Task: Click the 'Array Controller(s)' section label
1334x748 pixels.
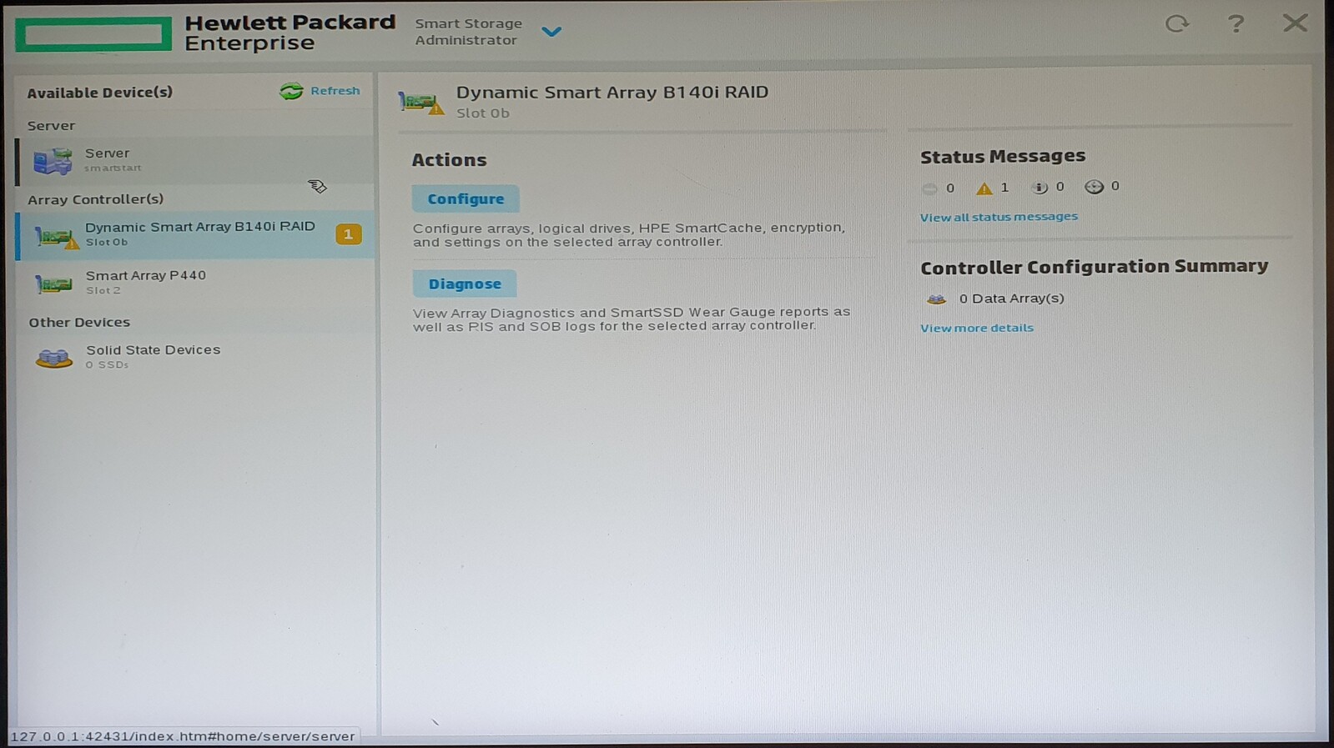Action: (x=96, y=199)
